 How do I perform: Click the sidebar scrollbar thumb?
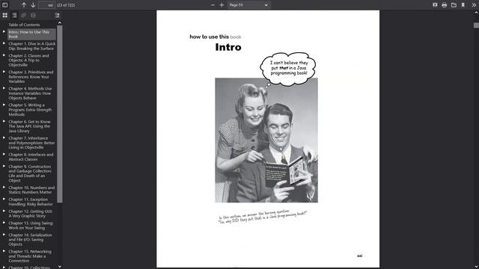click(x=60, y=114)
